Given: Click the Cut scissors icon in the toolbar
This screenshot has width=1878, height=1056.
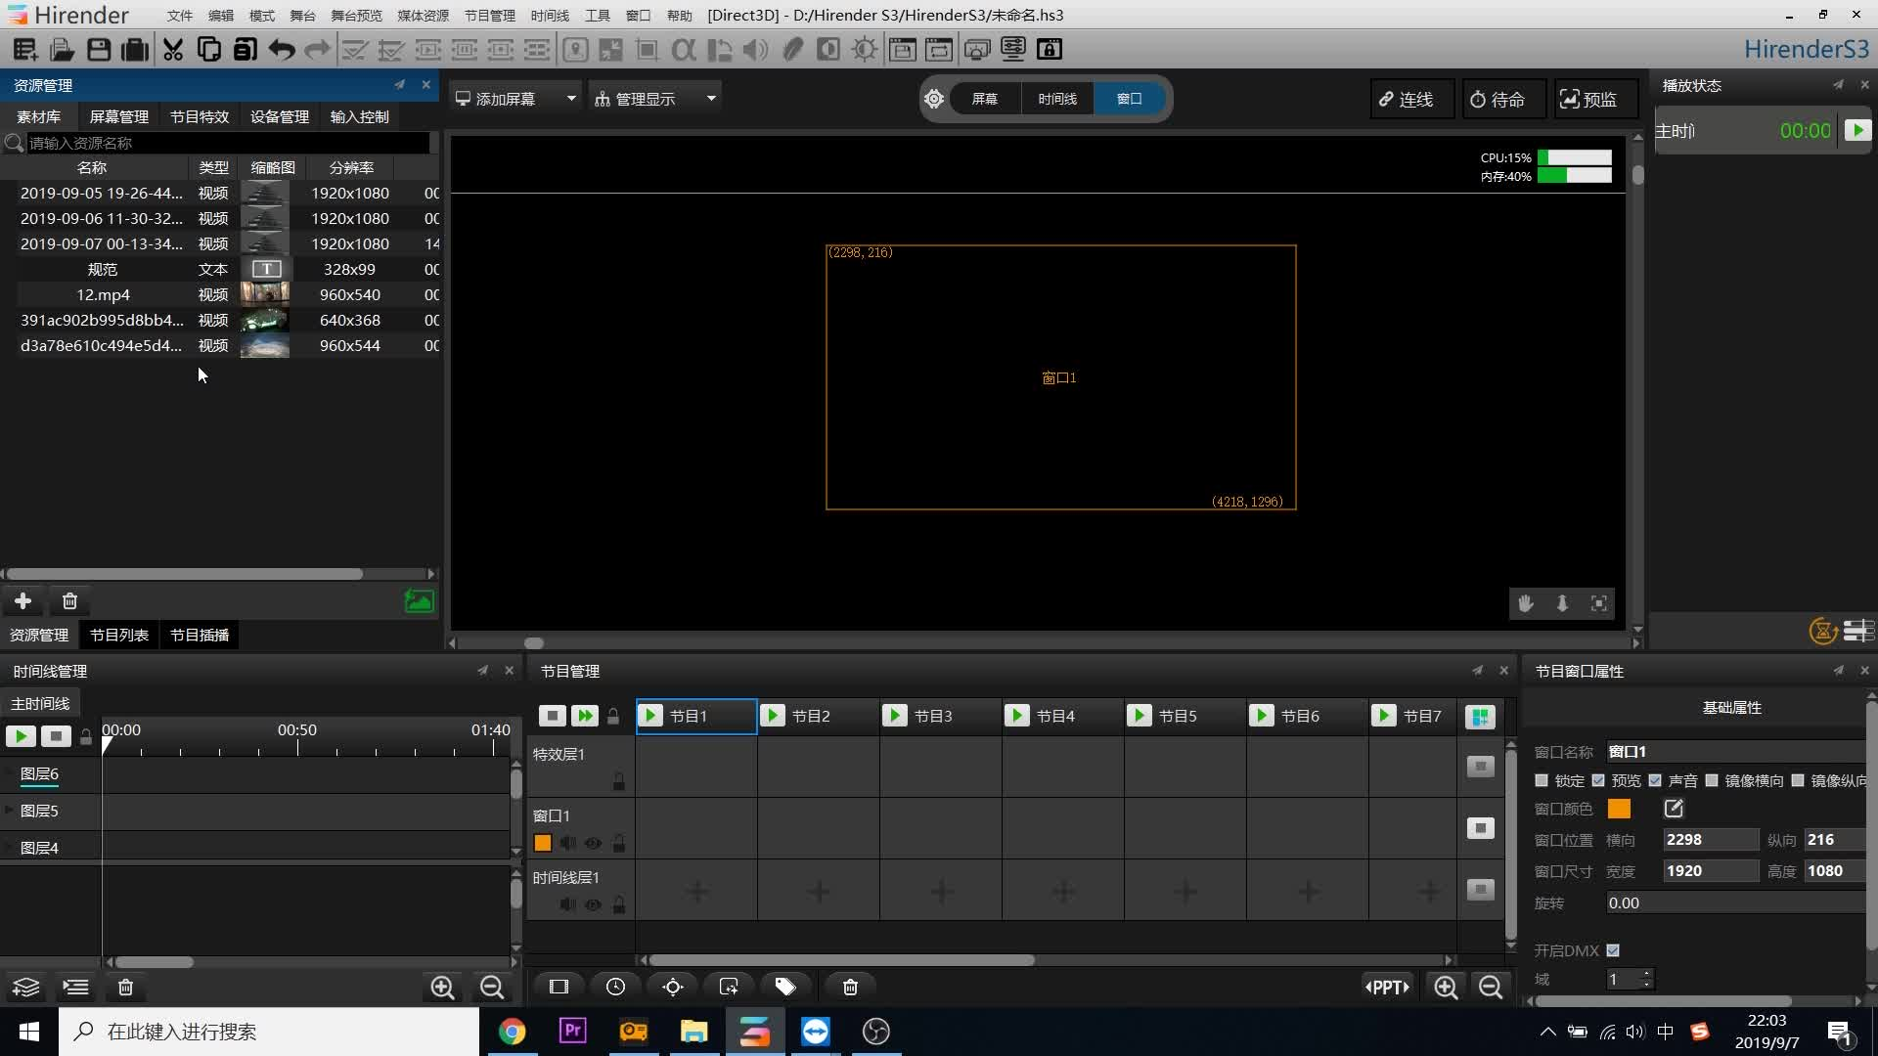Looking at the screenshot, I should click(x=173, y=49).
